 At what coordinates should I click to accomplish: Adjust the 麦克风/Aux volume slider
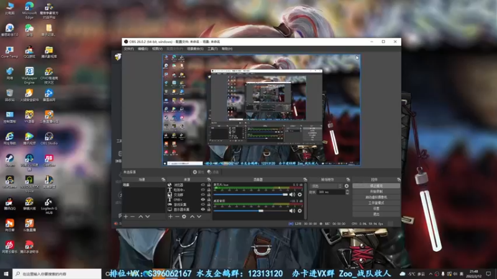[x=251, y=195]
